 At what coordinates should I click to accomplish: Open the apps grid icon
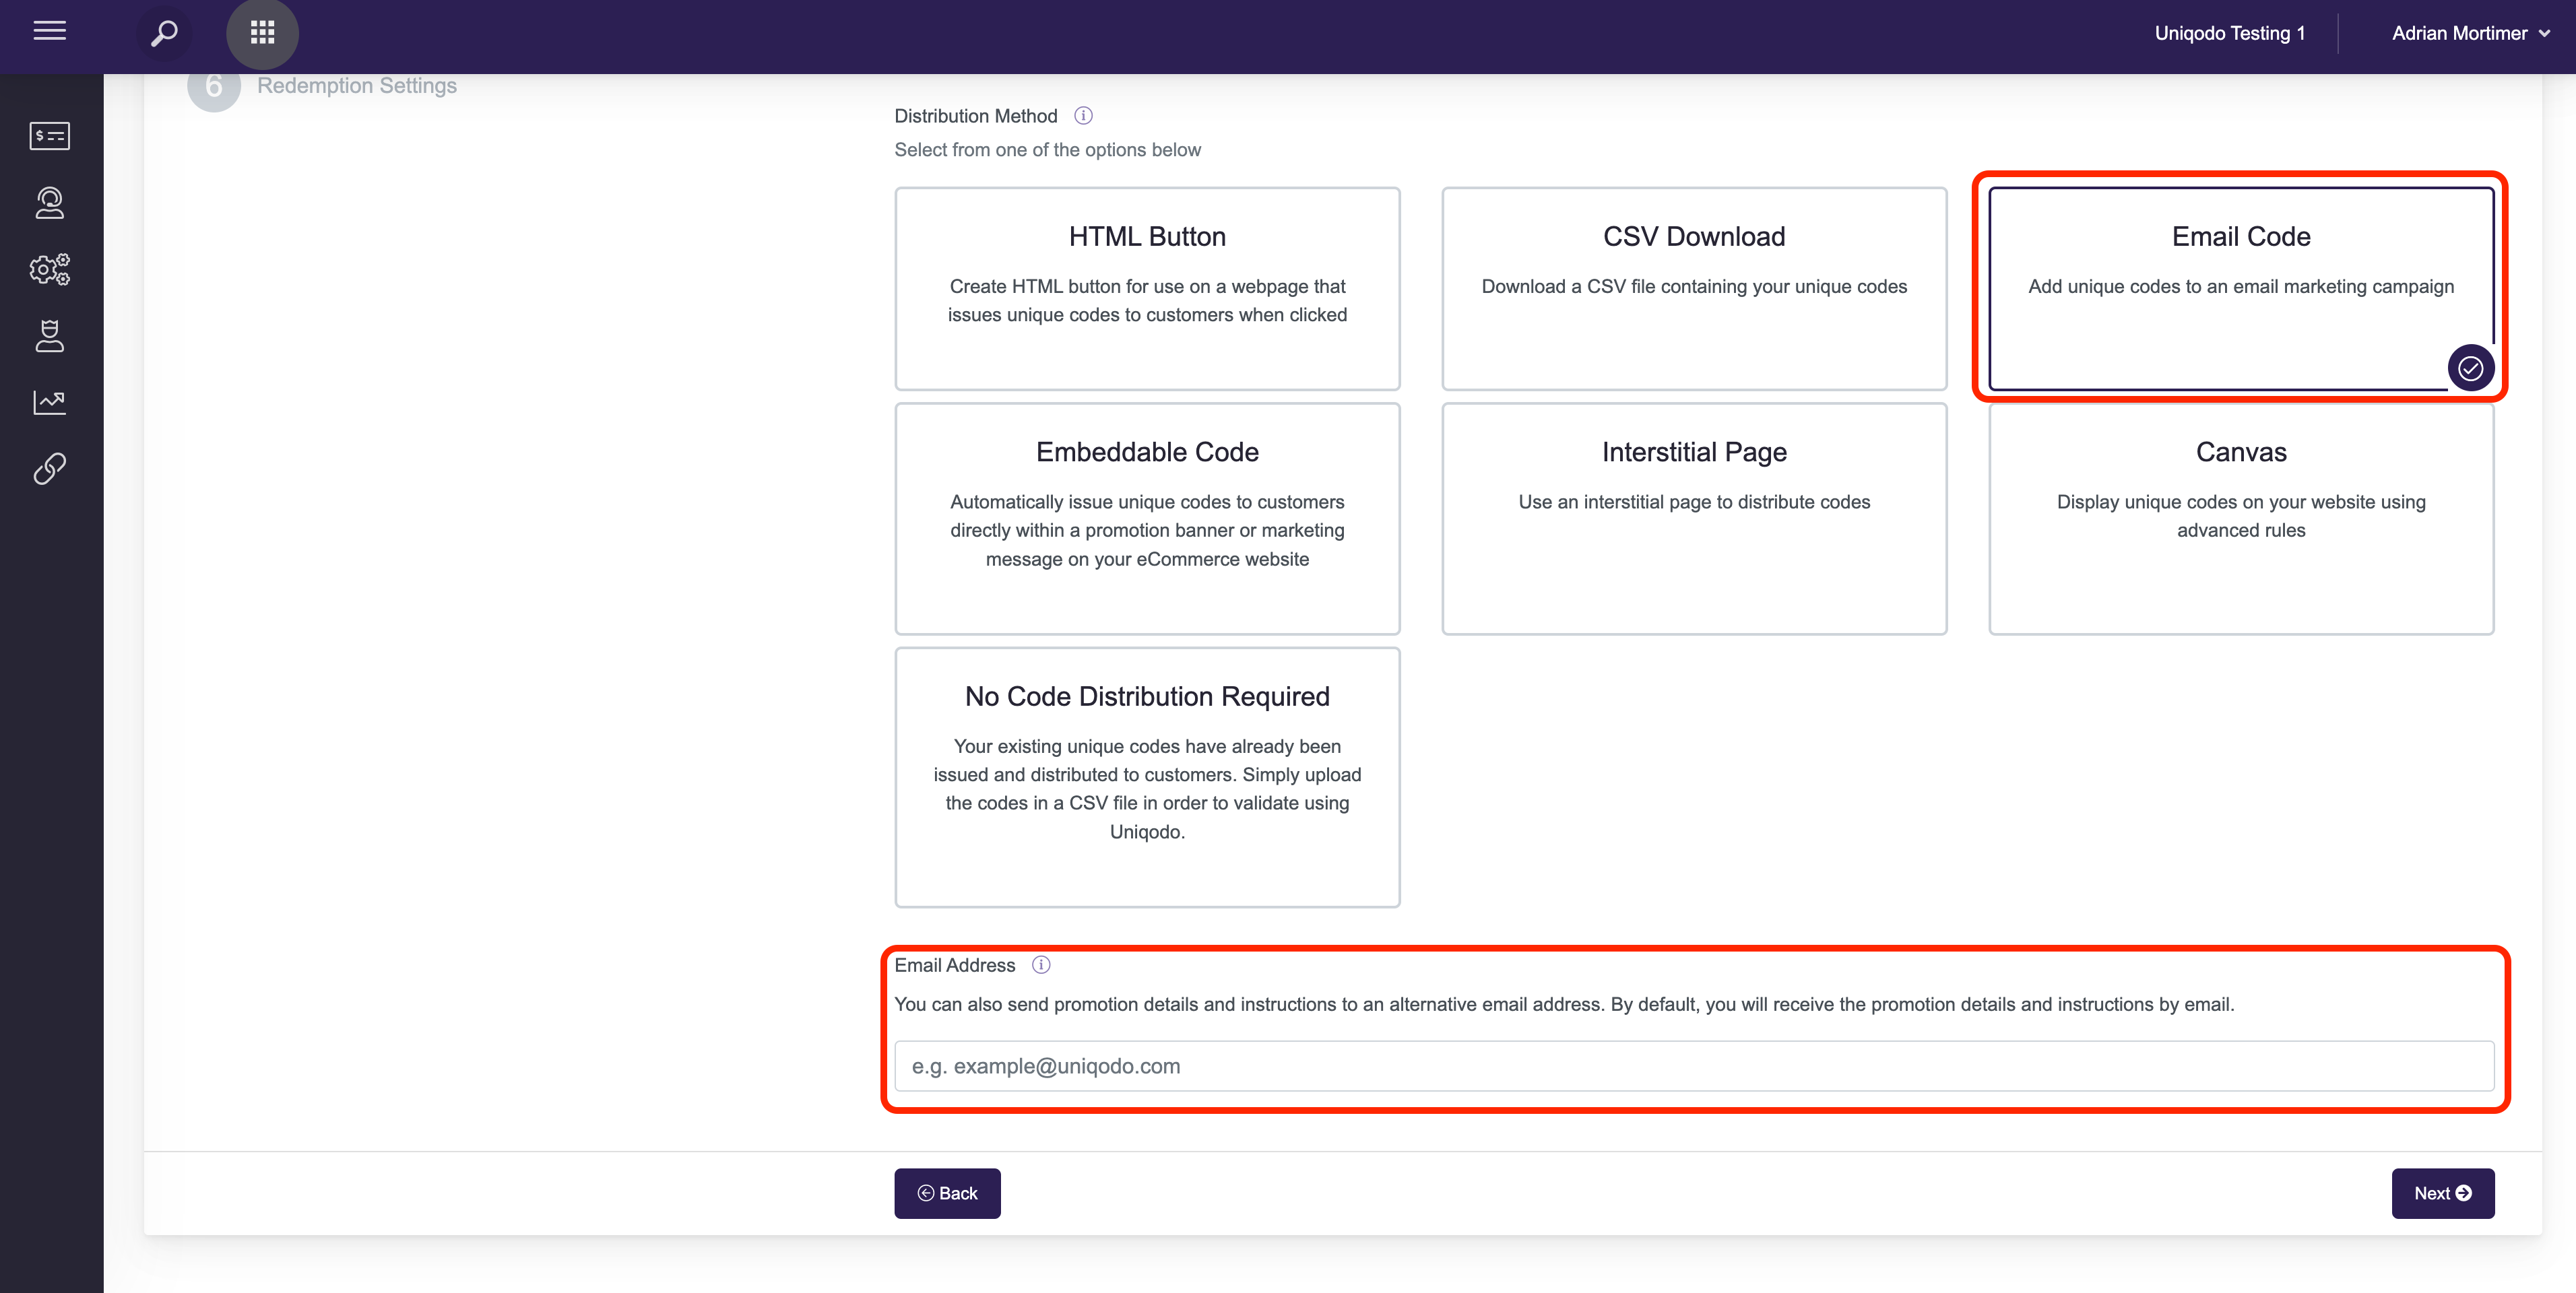(262, 33)
